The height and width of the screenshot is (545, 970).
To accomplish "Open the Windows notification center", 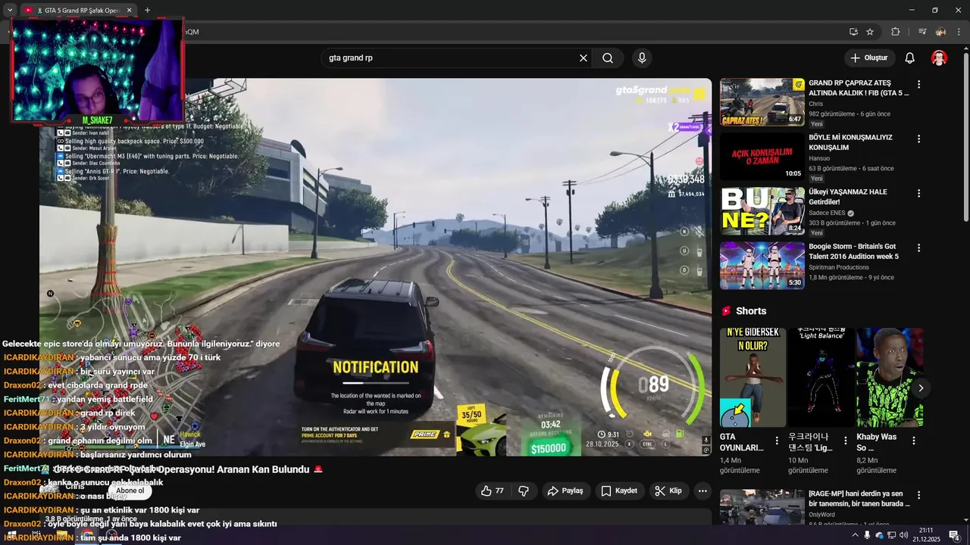I will 955,535.
